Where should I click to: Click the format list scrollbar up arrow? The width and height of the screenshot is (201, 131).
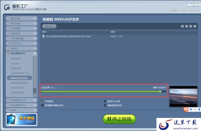tap(35, 58)
